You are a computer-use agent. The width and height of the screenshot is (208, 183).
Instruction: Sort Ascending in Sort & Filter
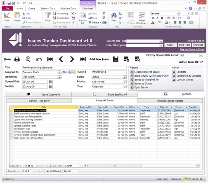click(x=61, y=14)
